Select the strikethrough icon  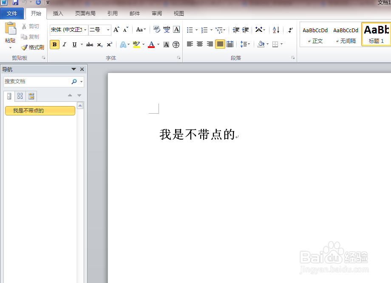(90, 44)
